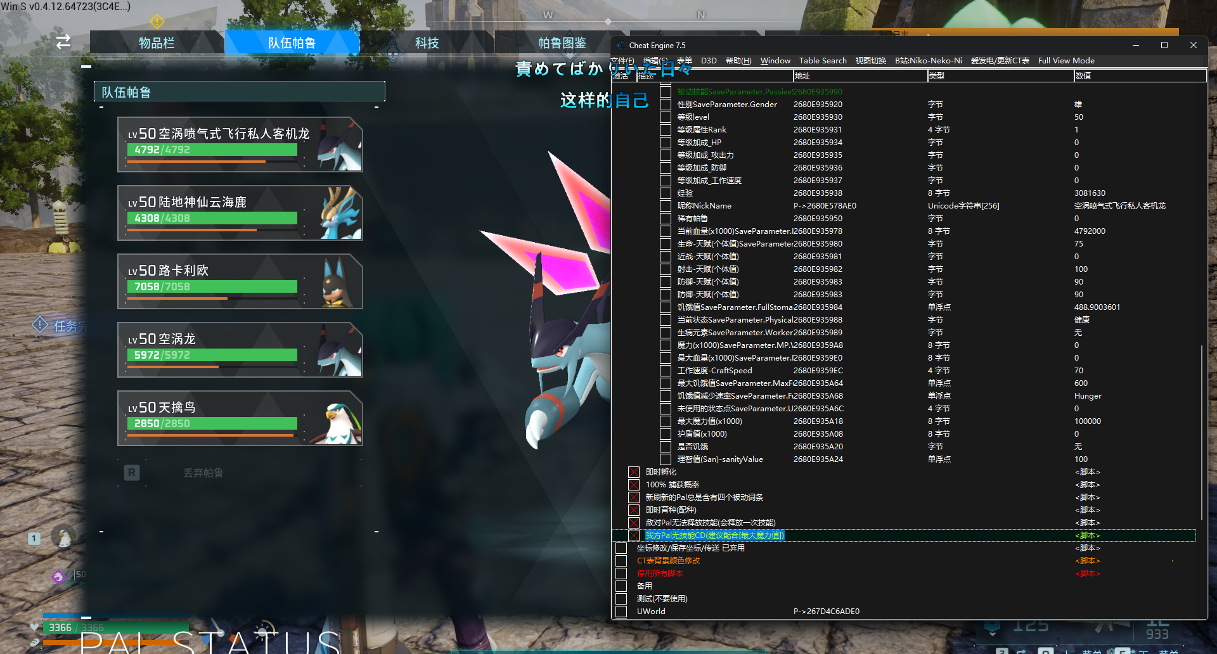
Task: Click the 地址 column header
Action: pos(860,75)
